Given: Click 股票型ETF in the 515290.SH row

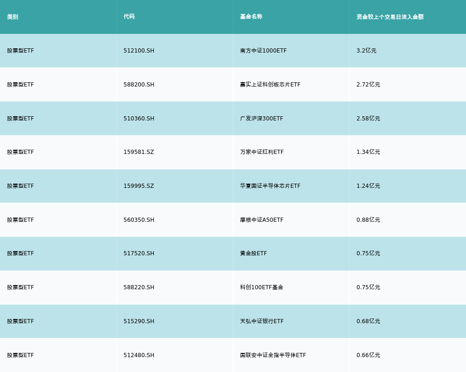Looking at the screenshot, I should [x=21, y=321].
